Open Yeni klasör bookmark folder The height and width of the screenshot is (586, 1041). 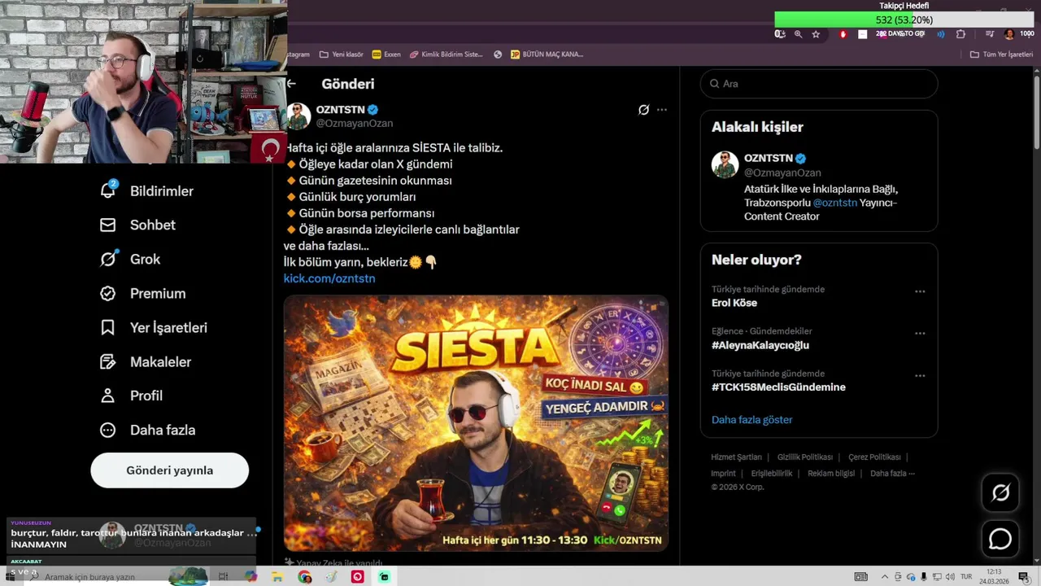(x=341, y=55)
